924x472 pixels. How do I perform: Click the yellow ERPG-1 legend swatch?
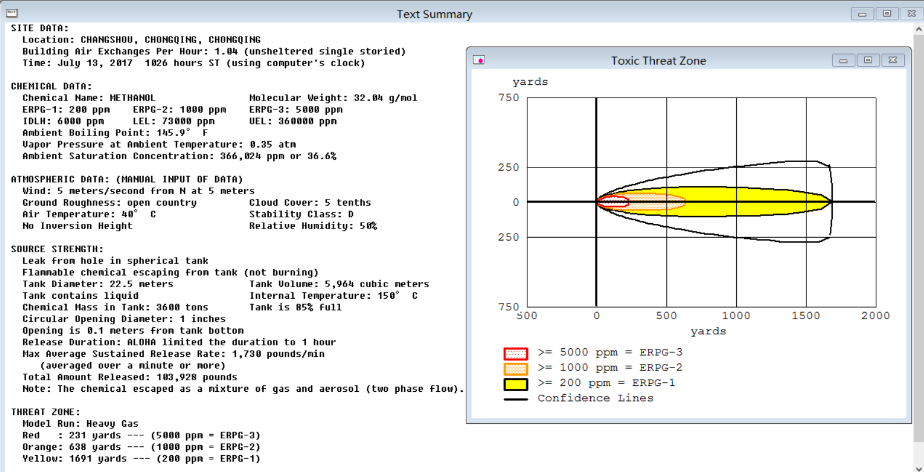516,384
